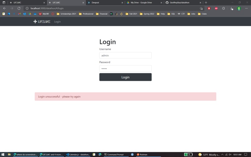Click the Login unsuccessful alert message
The image size is (251, 157).
[x=125, y=97]
